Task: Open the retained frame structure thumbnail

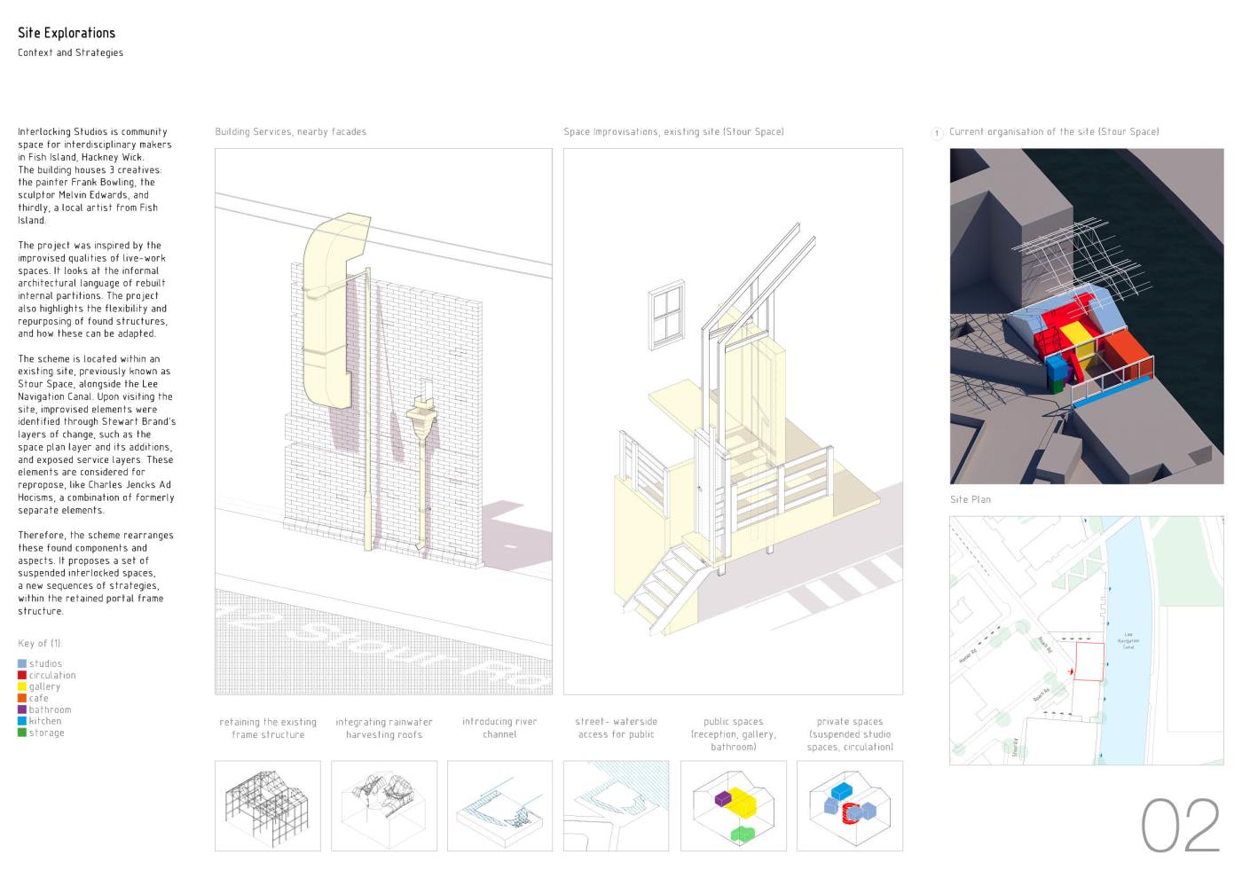Action: coord(268,805)
